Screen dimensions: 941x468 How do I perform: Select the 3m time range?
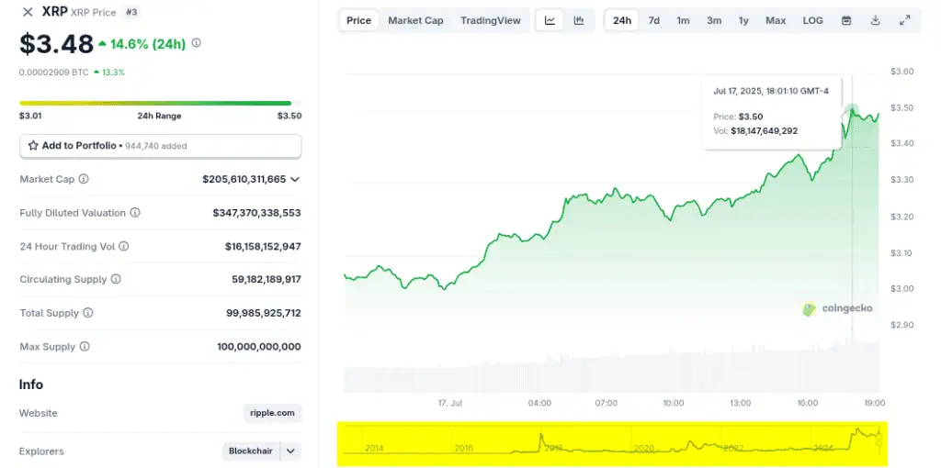click(x=713, y=20)
